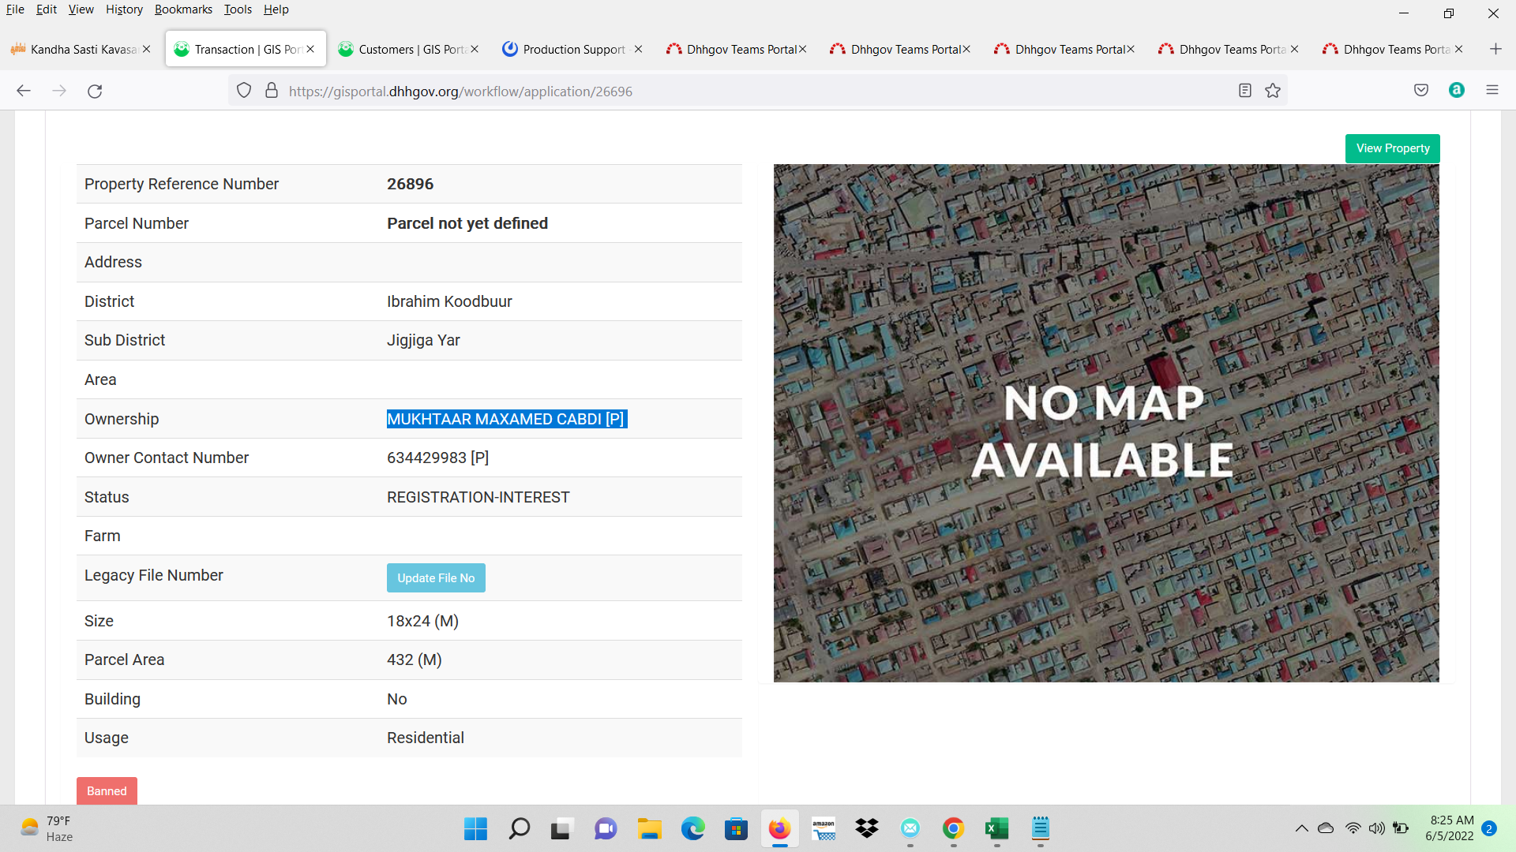Screen dimensions: 1516x852
Task: Open Google Chrome from the taskbar
Action: pos(954,828)
